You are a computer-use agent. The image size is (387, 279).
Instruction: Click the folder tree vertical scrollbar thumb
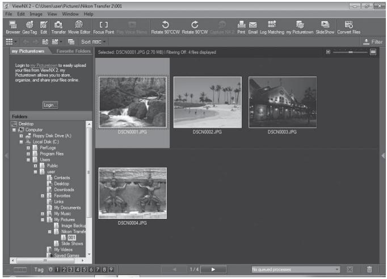89,172
